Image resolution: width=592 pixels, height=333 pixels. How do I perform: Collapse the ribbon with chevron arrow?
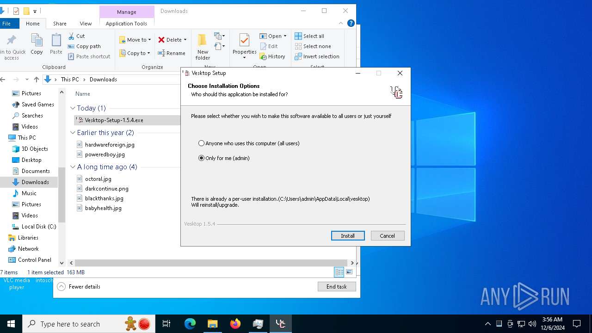[x=341, y=23]
